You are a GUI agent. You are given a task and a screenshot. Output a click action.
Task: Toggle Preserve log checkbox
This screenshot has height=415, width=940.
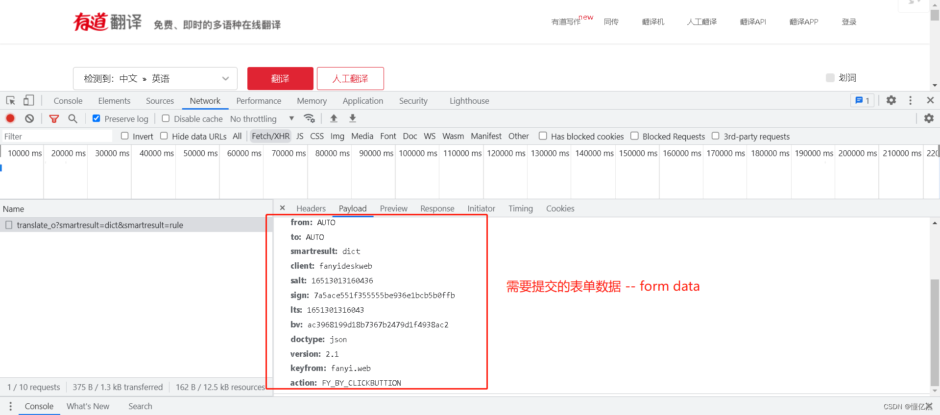[96, 118]
